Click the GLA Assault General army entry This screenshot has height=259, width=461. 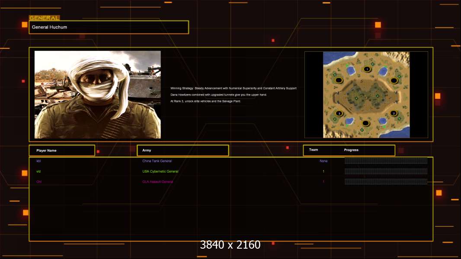pos(157,182)
